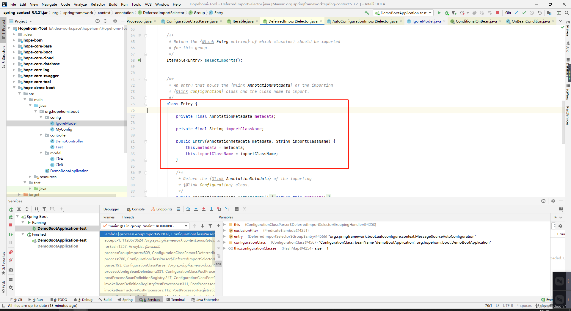Toggle the frames filter funnel icon
This screenshot has height=311, width=571.
210,226
